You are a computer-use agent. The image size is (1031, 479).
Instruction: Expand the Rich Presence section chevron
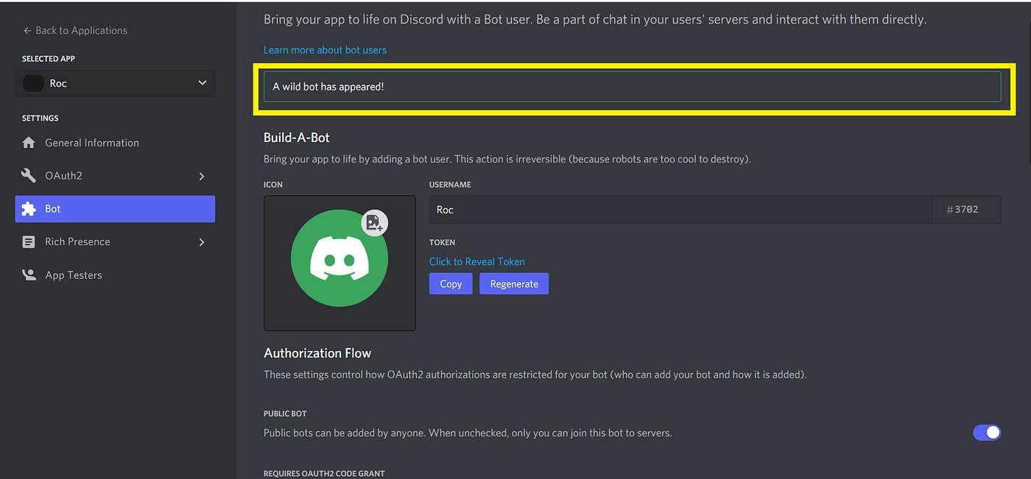pos(201,241)
